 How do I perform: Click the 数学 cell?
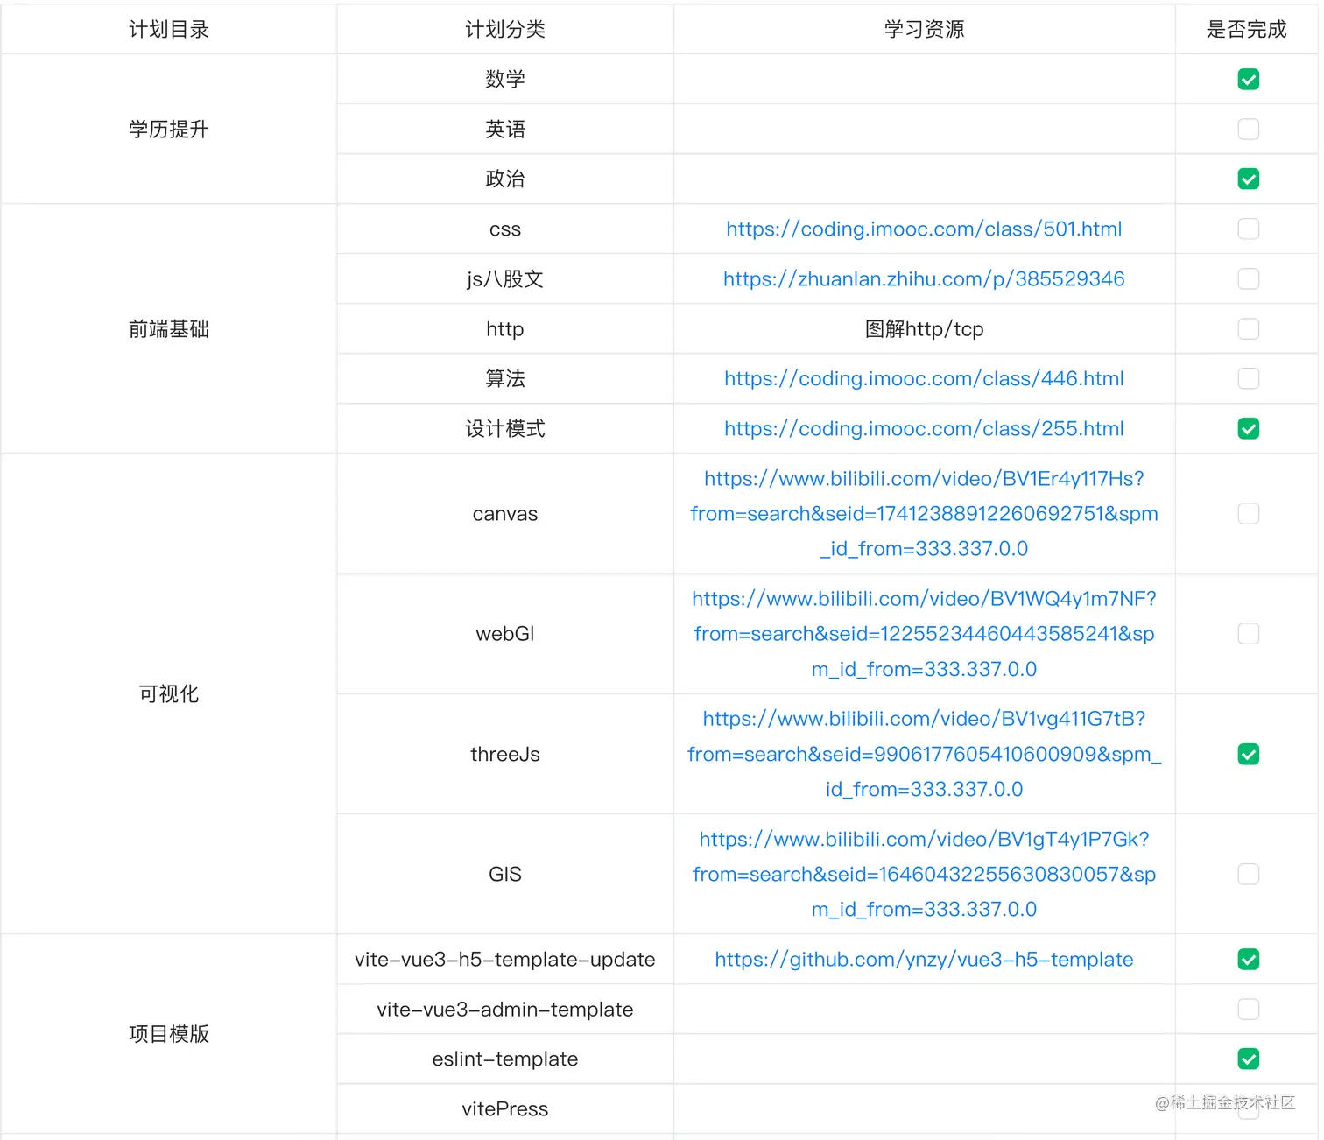505,80
